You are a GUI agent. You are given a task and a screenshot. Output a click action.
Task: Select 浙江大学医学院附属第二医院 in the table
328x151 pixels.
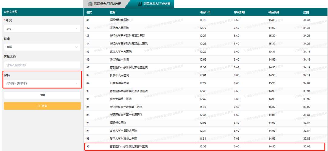point(127,36)
